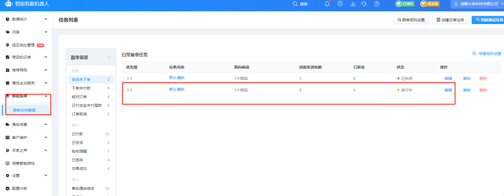Click the drag handle of priority row 2

pyautogui.click(x=128, y=90)
